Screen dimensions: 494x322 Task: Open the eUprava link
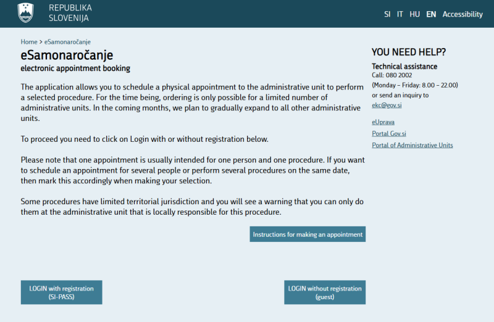click(x=383, y=122)
